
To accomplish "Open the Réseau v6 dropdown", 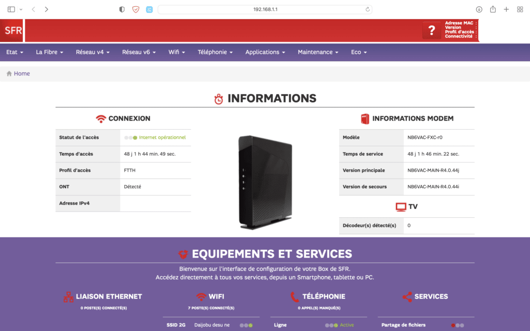I will coord(139,52).
